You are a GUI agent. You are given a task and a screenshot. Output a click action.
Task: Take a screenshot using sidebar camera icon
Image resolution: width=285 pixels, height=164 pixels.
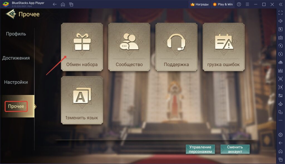click(281, 78)
